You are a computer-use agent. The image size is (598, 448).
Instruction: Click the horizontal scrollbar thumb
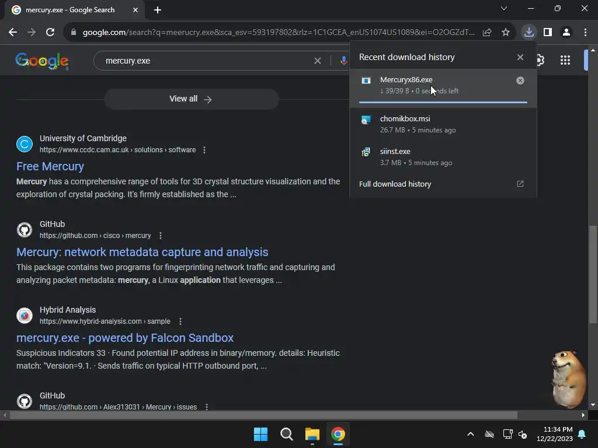(x=263, y=415)
